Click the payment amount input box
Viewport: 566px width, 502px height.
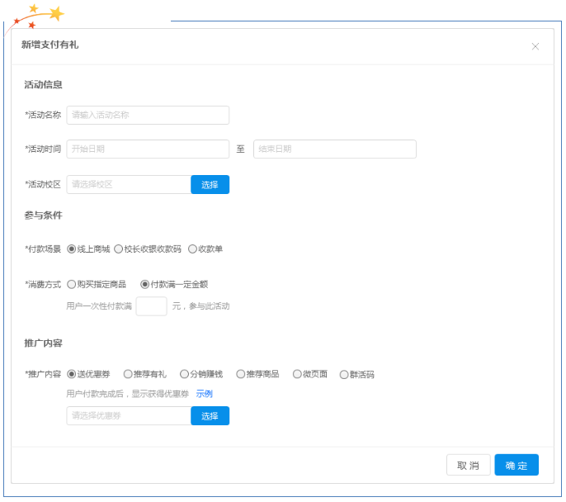click(151, 305)
